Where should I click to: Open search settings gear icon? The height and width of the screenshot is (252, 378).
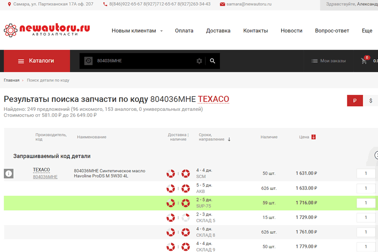199,61
